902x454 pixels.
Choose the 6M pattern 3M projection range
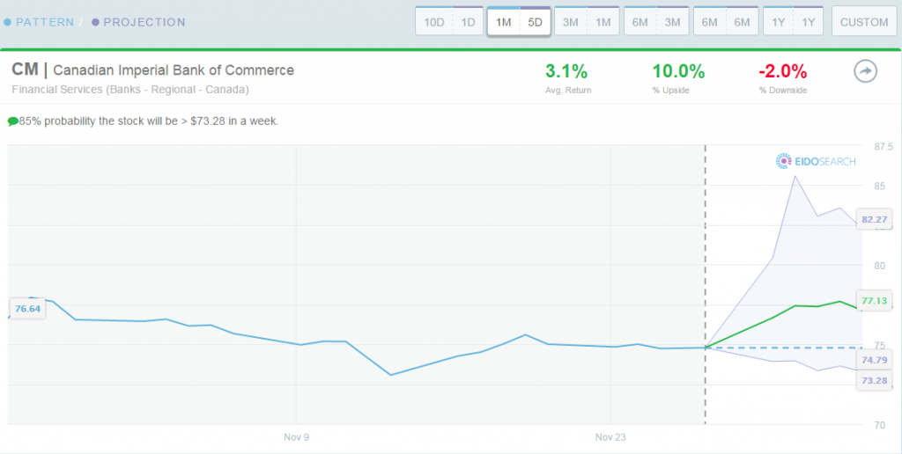click(x=656, y=22)
